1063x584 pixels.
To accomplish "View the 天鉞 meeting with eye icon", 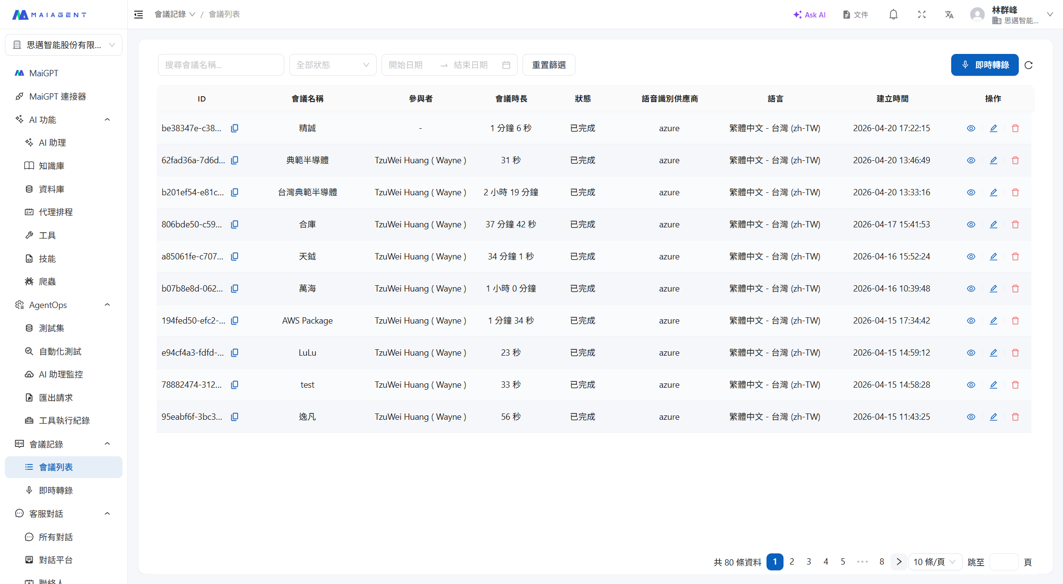I will [971, 257].
